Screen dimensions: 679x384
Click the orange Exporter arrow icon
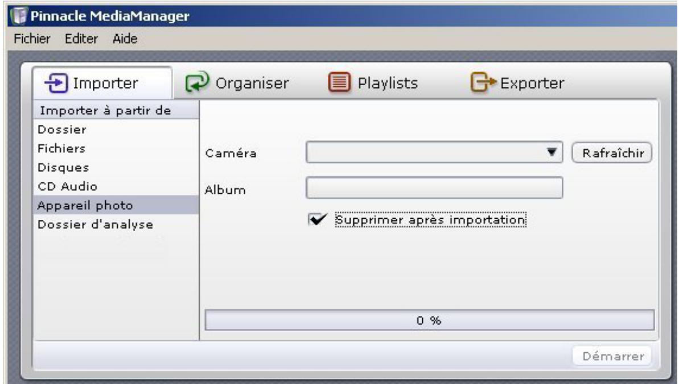point(483,82)
